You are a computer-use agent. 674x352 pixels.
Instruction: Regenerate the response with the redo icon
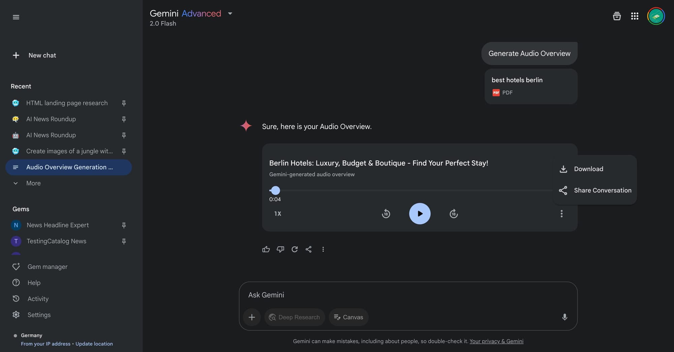295,249
